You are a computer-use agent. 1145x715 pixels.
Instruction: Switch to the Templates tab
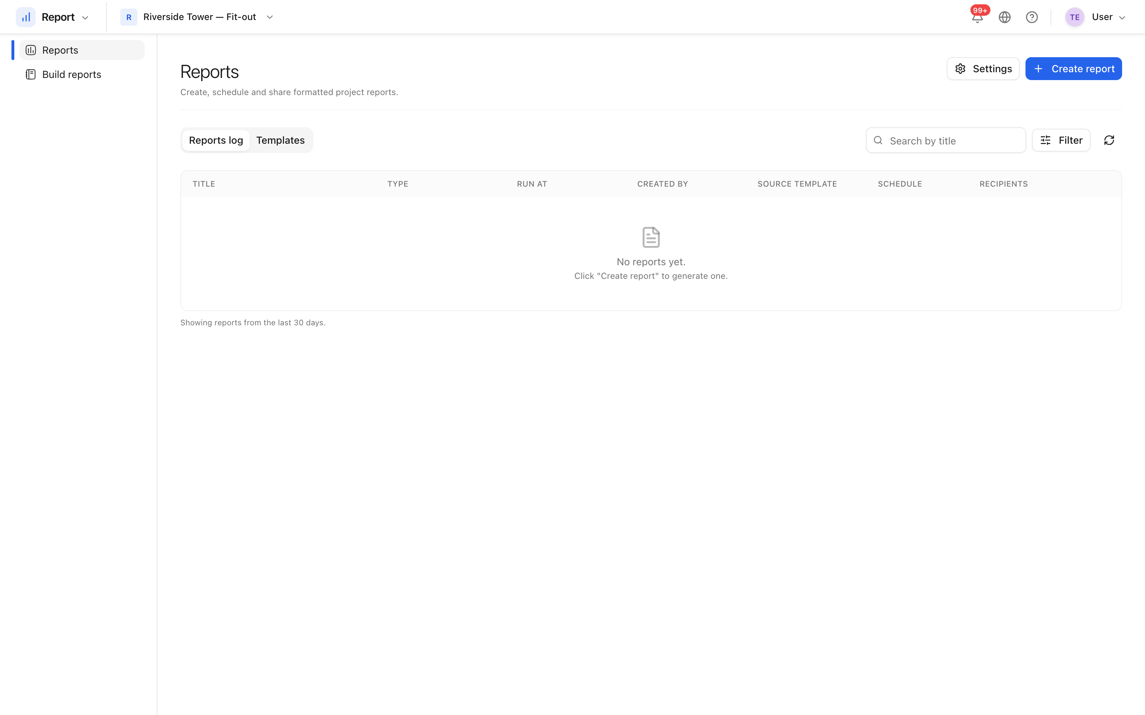281,140
